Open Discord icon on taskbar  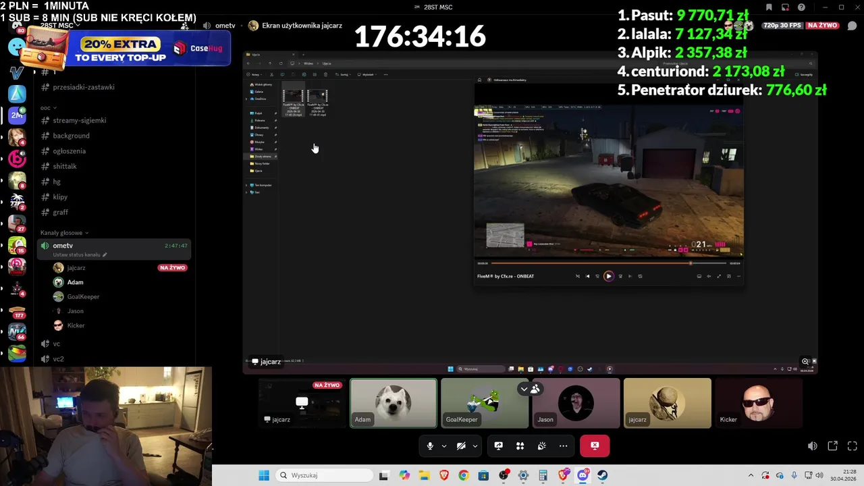coord(583,475)
